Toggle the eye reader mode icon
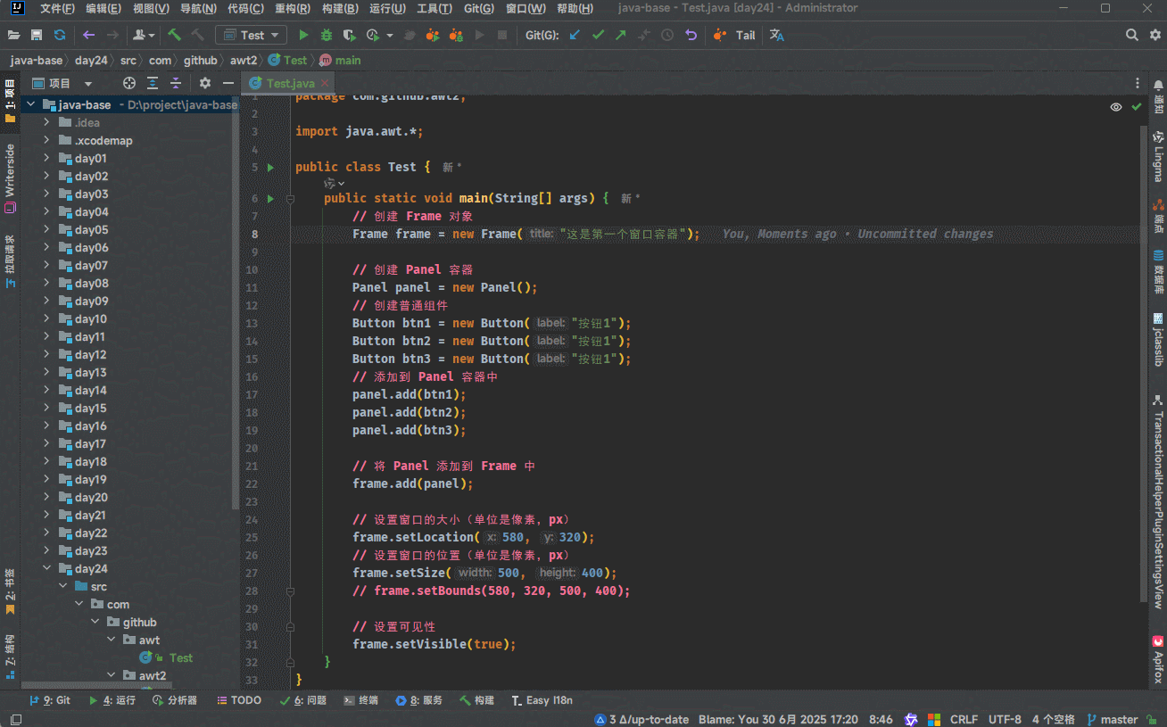Screen dimensions: 1167x727 (1116, 107)
